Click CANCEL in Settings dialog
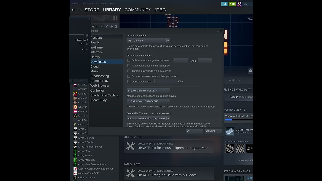Image resolution: width=322 pixels, height=181 pixels. point(213,131)
